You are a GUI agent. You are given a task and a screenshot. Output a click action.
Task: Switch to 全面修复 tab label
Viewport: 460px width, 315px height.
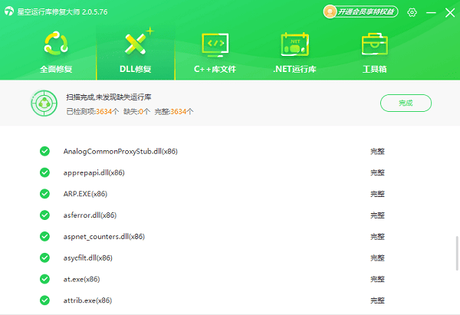56,69
